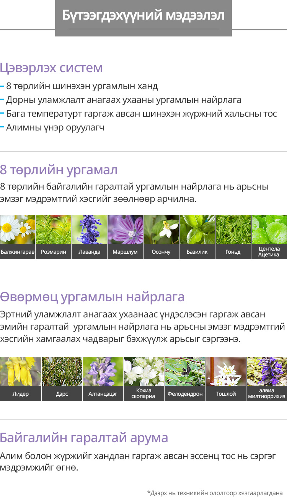Select the Центела Ацетика image
The height and width of the screenshot is (497, 287).
click(x=269, y=230)
